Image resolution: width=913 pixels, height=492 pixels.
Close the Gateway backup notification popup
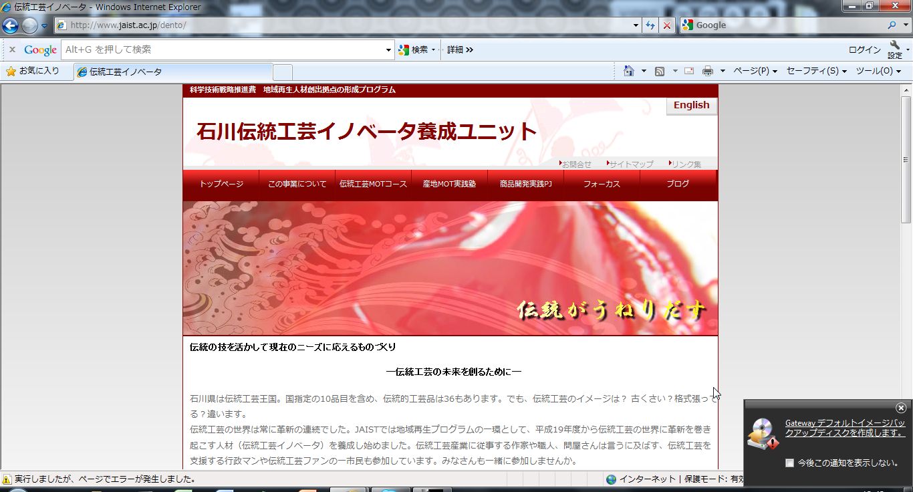901,408
